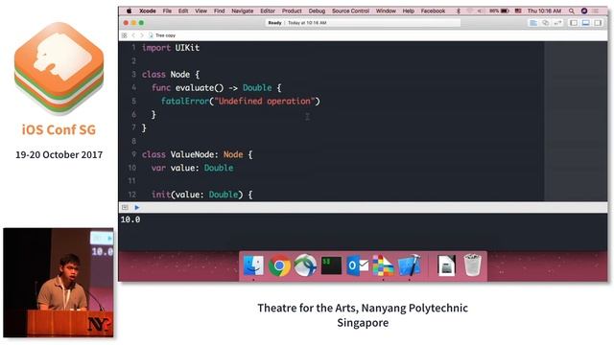Toggle the debug area hide button
614x345 pixels.
125,207
